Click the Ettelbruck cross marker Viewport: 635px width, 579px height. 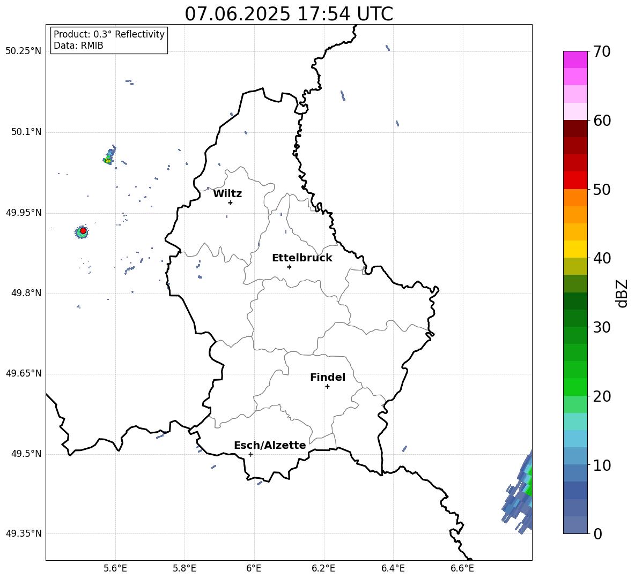[289, 267]
